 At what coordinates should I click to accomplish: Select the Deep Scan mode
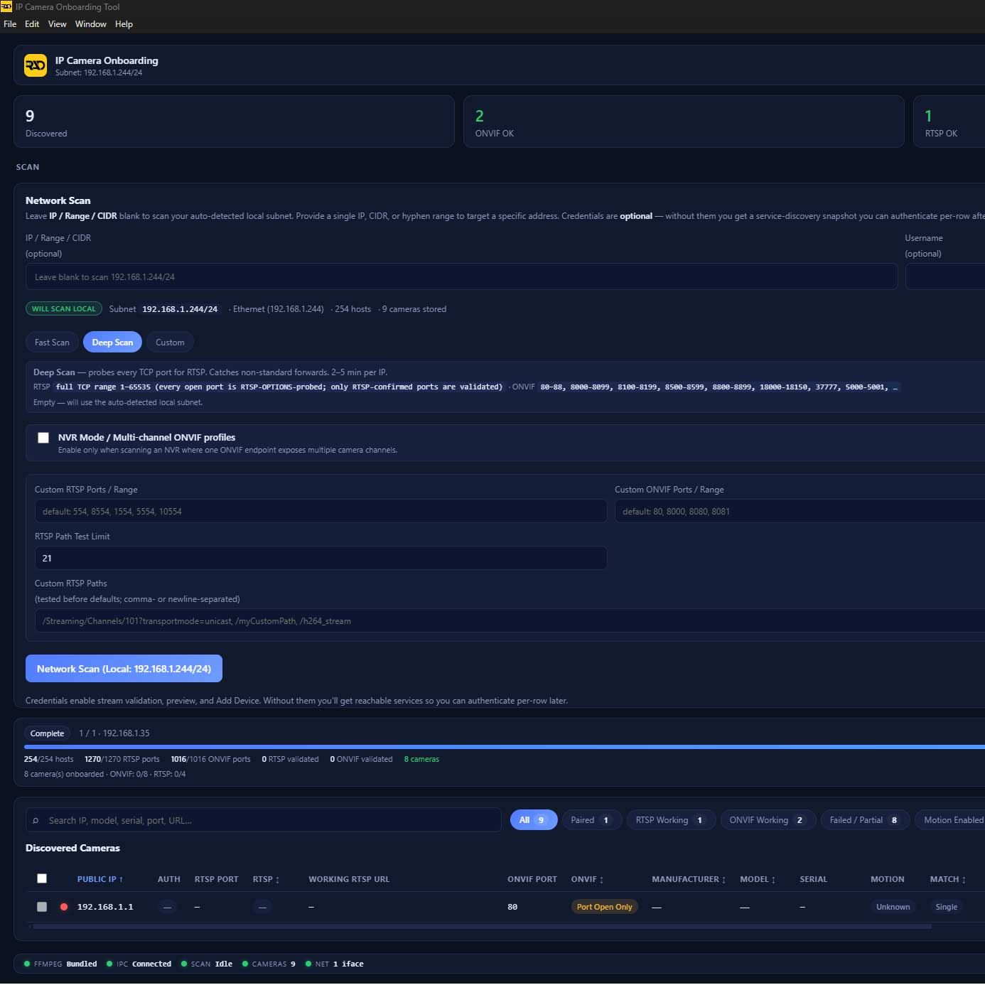(112, 342)
